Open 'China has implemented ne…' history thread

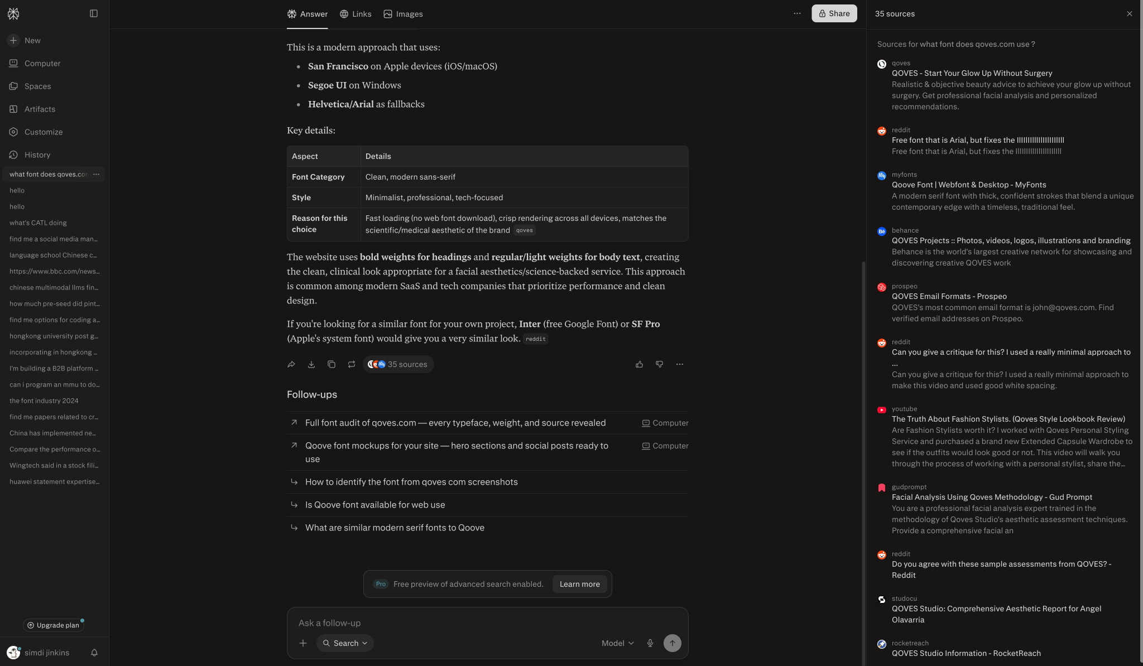coord(52,433)
